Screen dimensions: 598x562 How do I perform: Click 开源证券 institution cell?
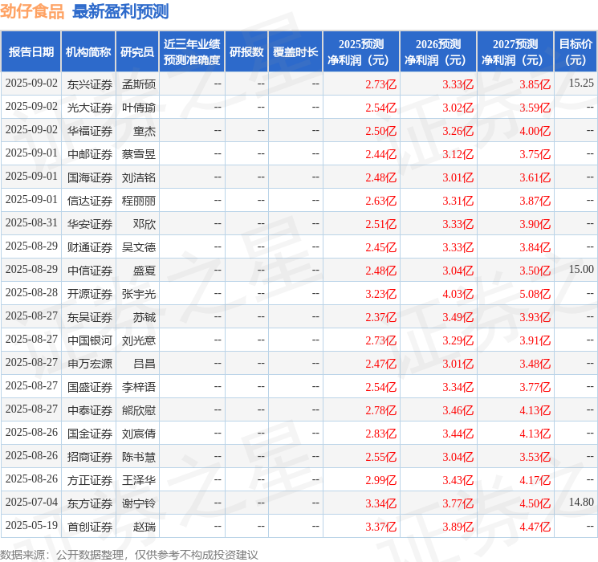pos(90,294)
